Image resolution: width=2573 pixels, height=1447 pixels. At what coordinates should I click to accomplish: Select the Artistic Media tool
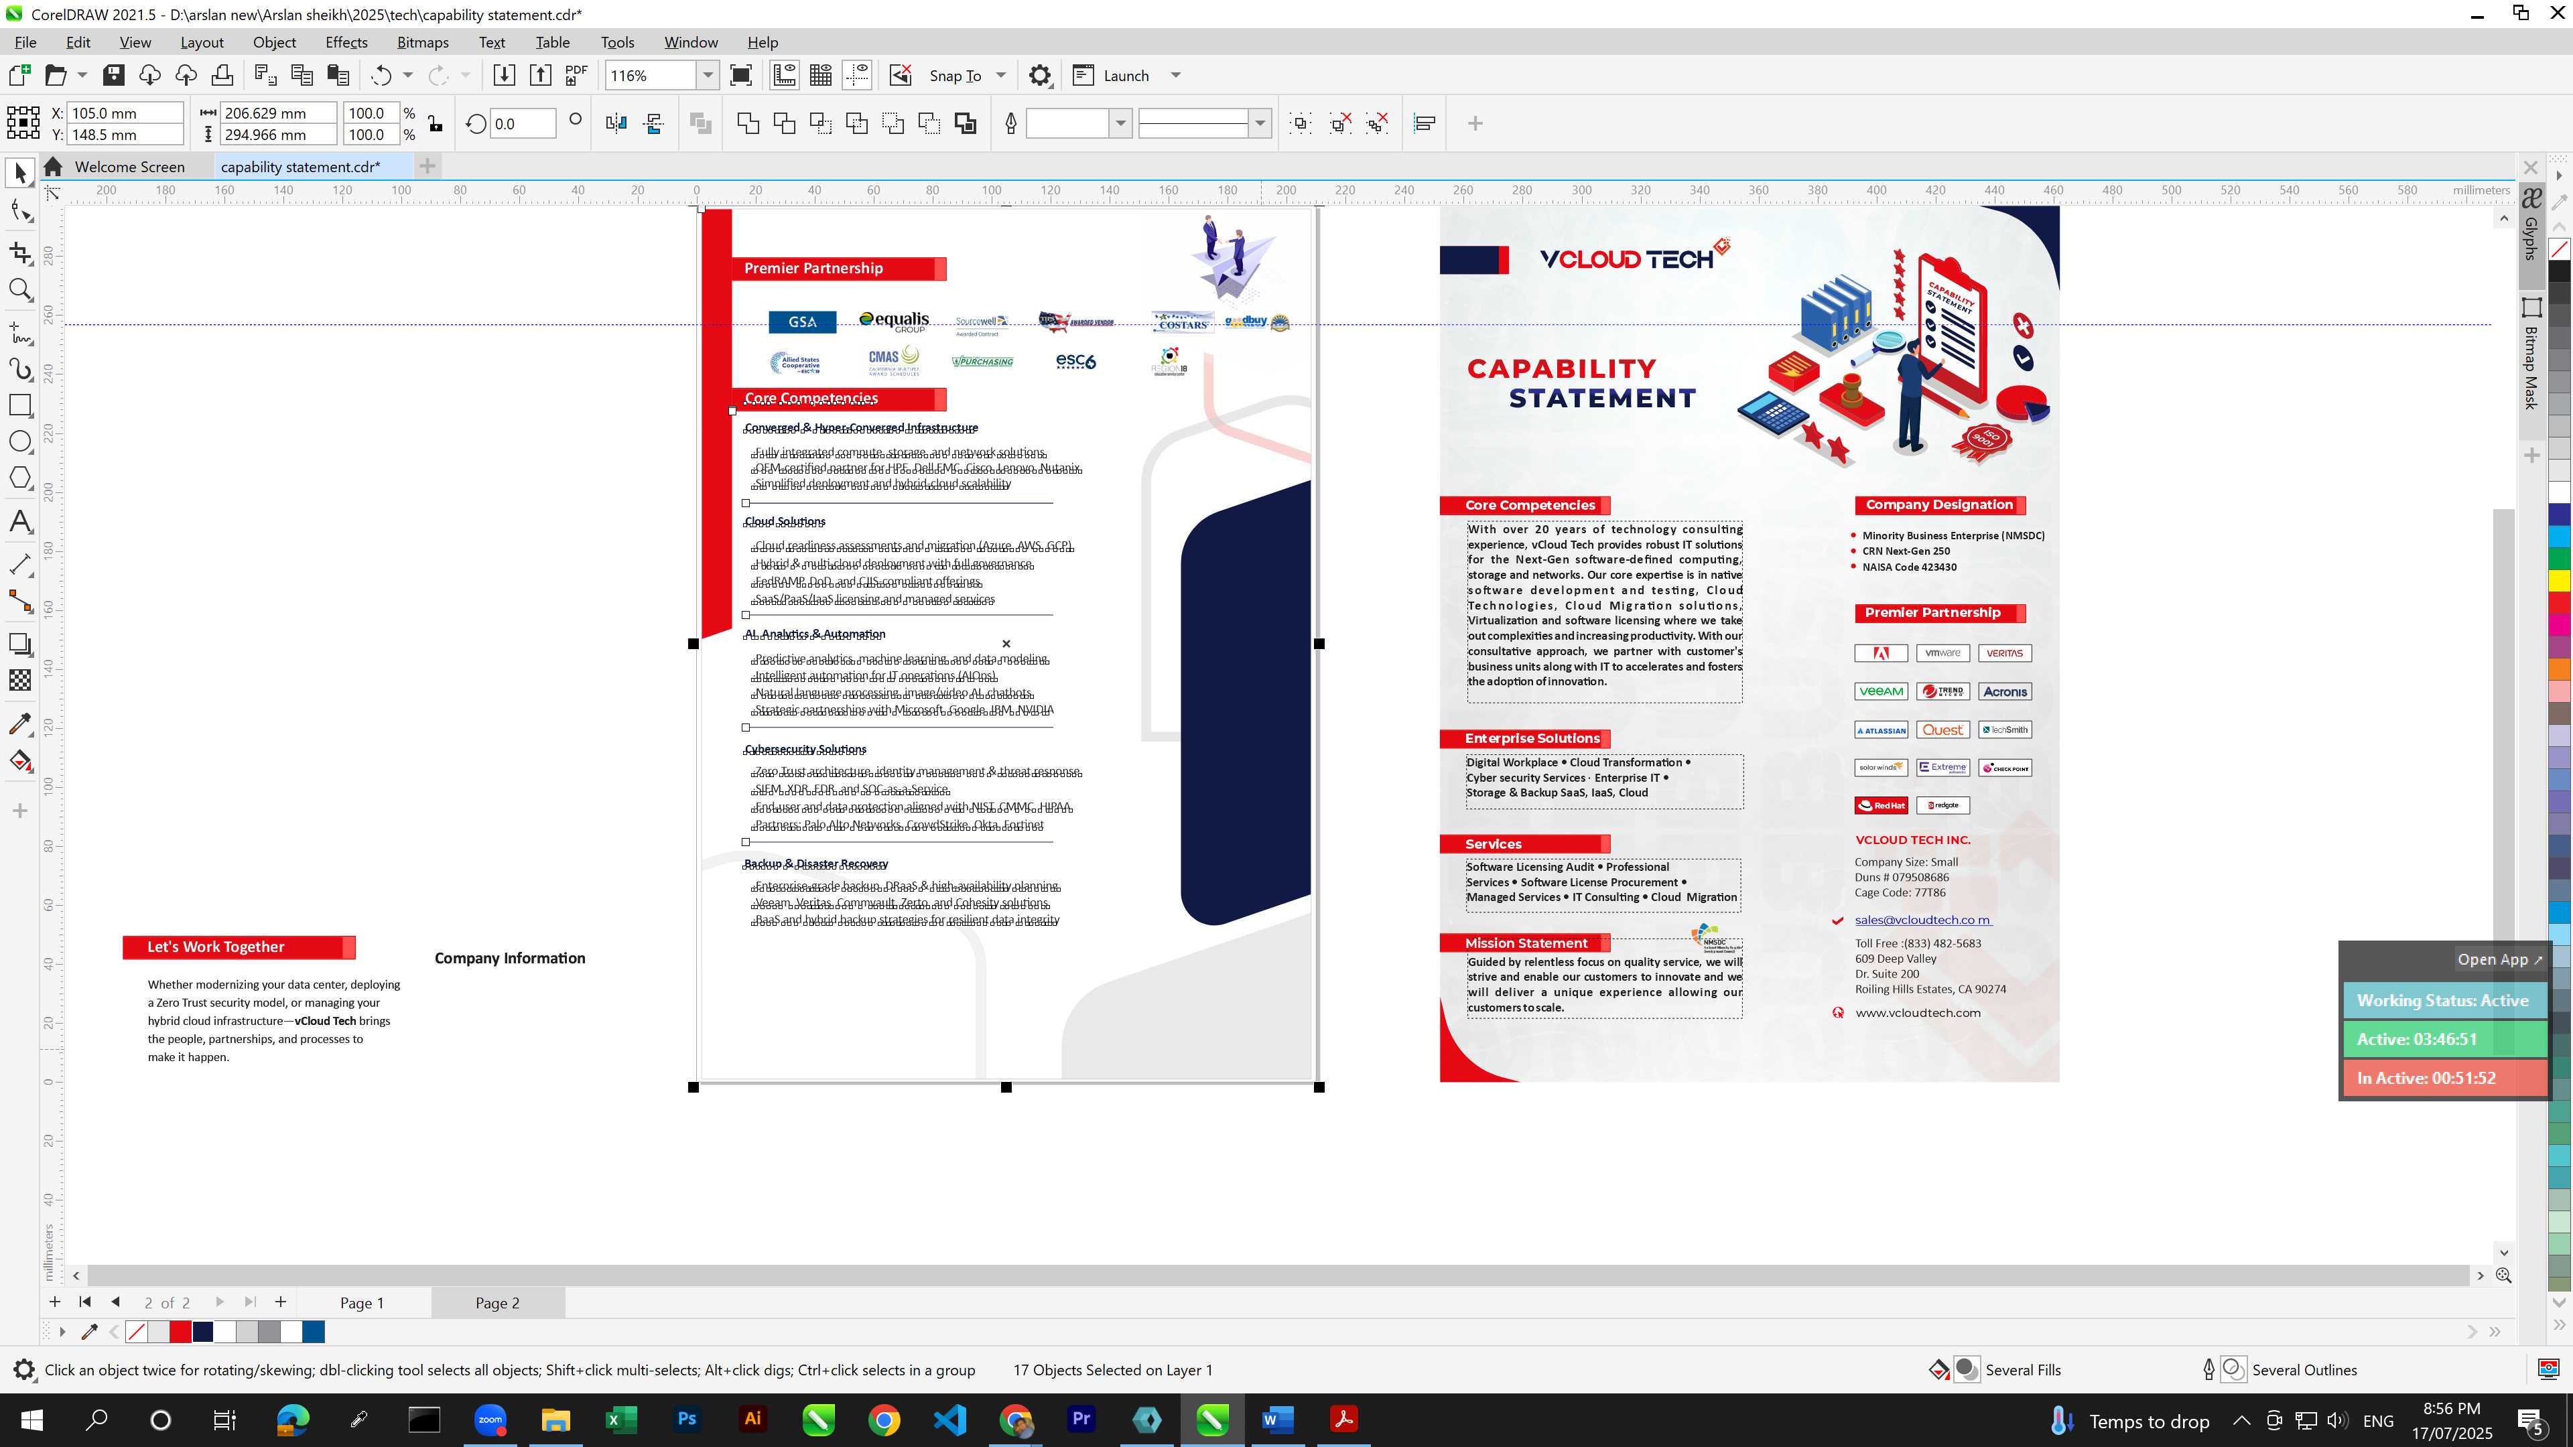tap(20, 368)
